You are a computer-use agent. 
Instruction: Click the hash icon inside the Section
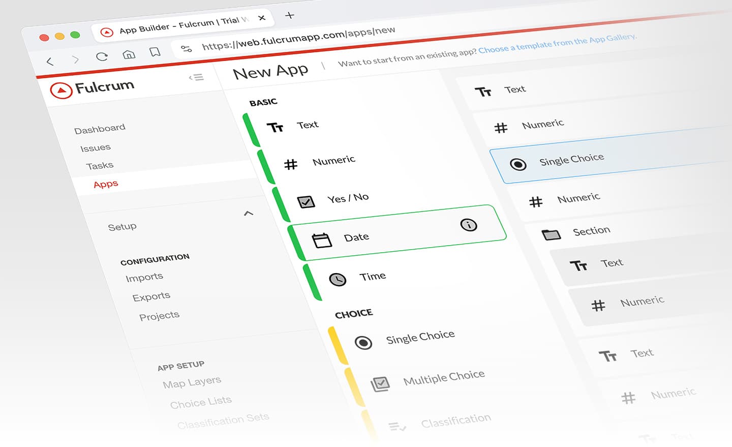click(598, 306)
